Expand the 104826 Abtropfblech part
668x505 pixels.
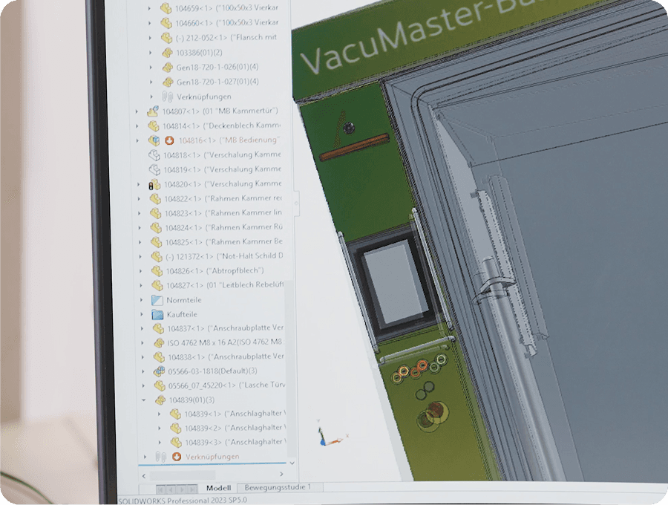click(x=141, y=271)
